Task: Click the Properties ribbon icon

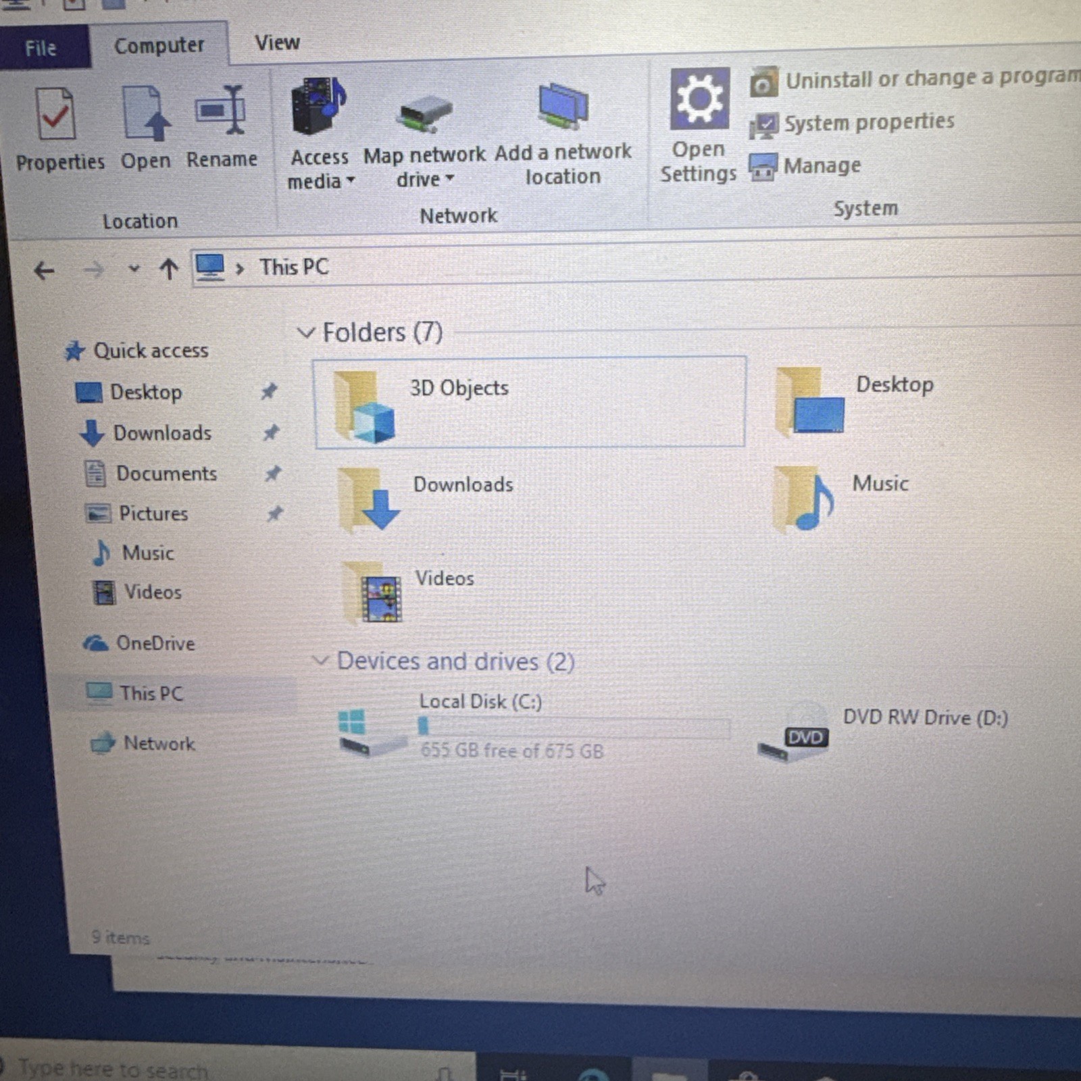Action: (x=57, y=114)
